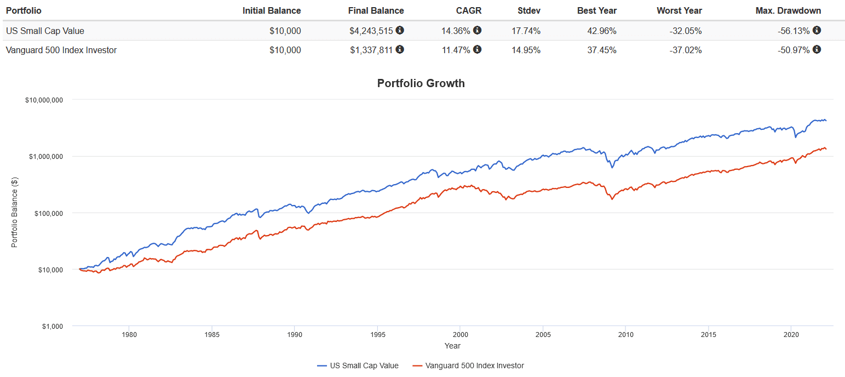Click the Stdev column header
Screen dimensions: 845x377
529,10
